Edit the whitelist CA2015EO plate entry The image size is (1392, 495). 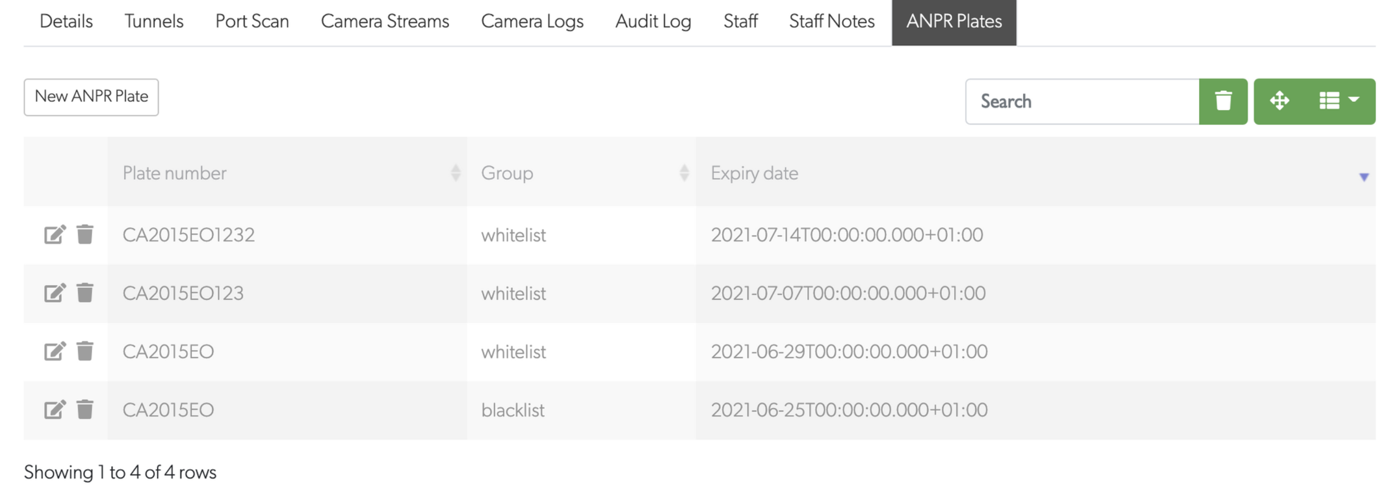(54, 351)
